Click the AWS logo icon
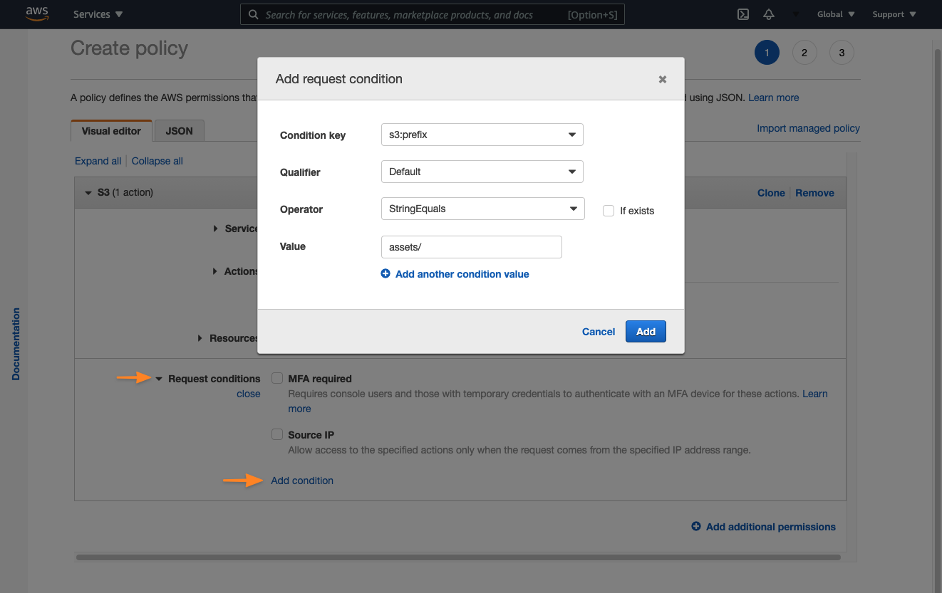This screenshot has height=593, width=942. (36, 14)
